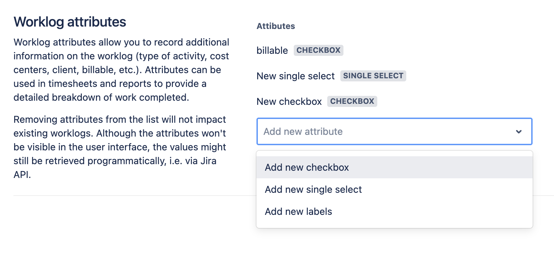Open the Add new attribute selector
The width and height of the screenshot is (554, 259).
click(x=394, y=131)
